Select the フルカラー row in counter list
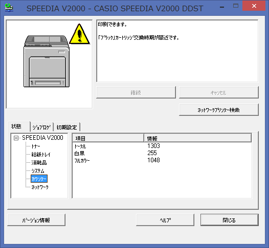Image resolution: width=269 pixels, height=248 pixels. click(x=162, y=160)
